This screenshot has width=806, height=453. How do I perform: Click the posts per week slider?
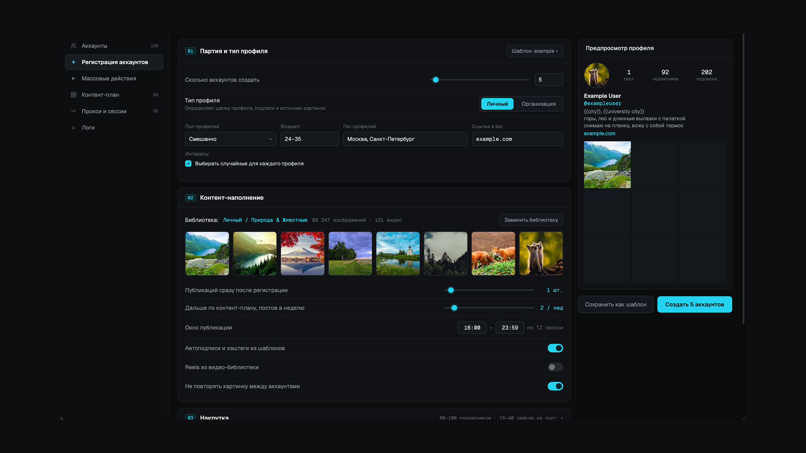(489, 308)
